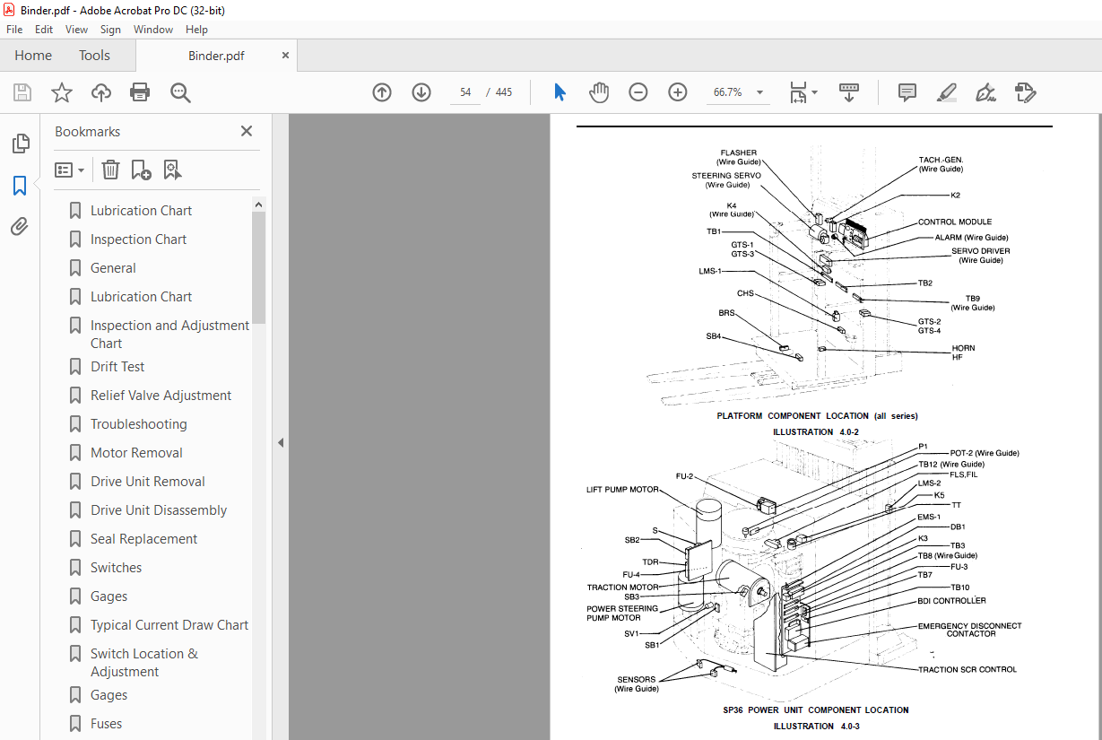1102x740 pixels.
Task: Open the Seal Replacement bookmark
Action: (143, 539)
